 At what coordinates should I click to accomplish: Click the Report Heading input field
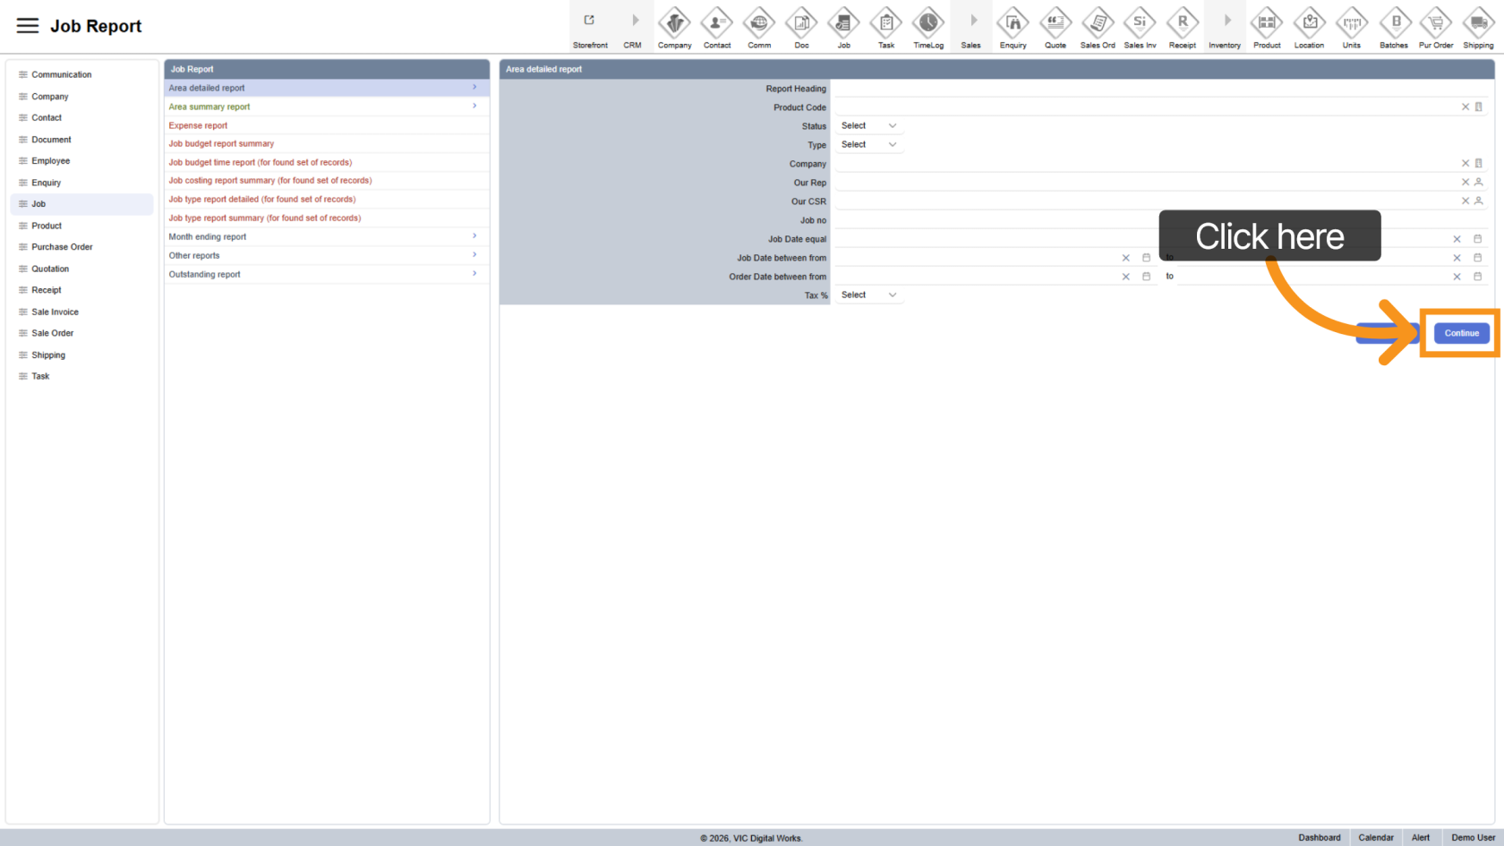(x=1159, y=89)
